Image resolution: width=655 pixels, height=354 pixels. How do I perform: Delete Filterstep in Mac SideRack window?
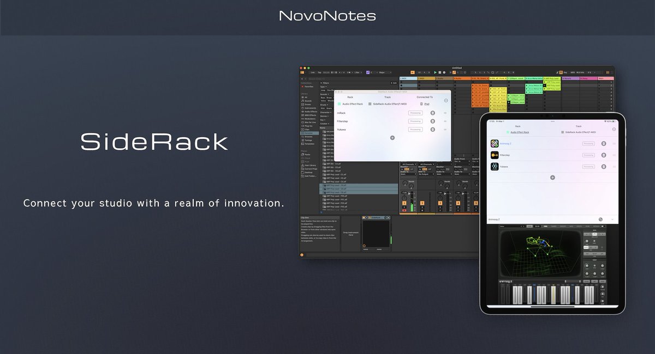click(432, 121)
